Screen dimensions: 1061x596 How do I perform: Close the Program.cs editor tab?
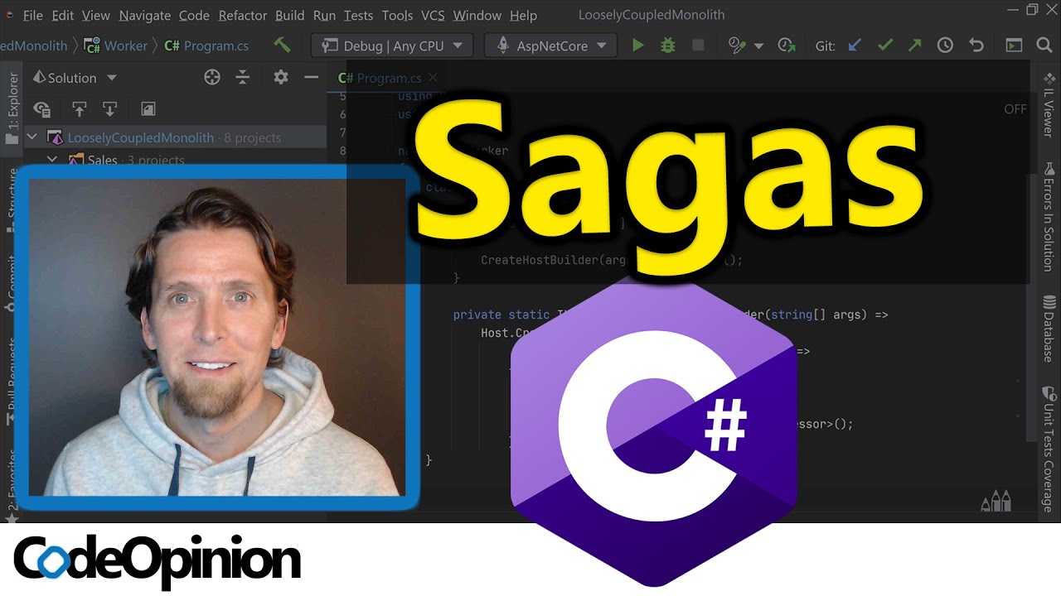tap(434, 78)
